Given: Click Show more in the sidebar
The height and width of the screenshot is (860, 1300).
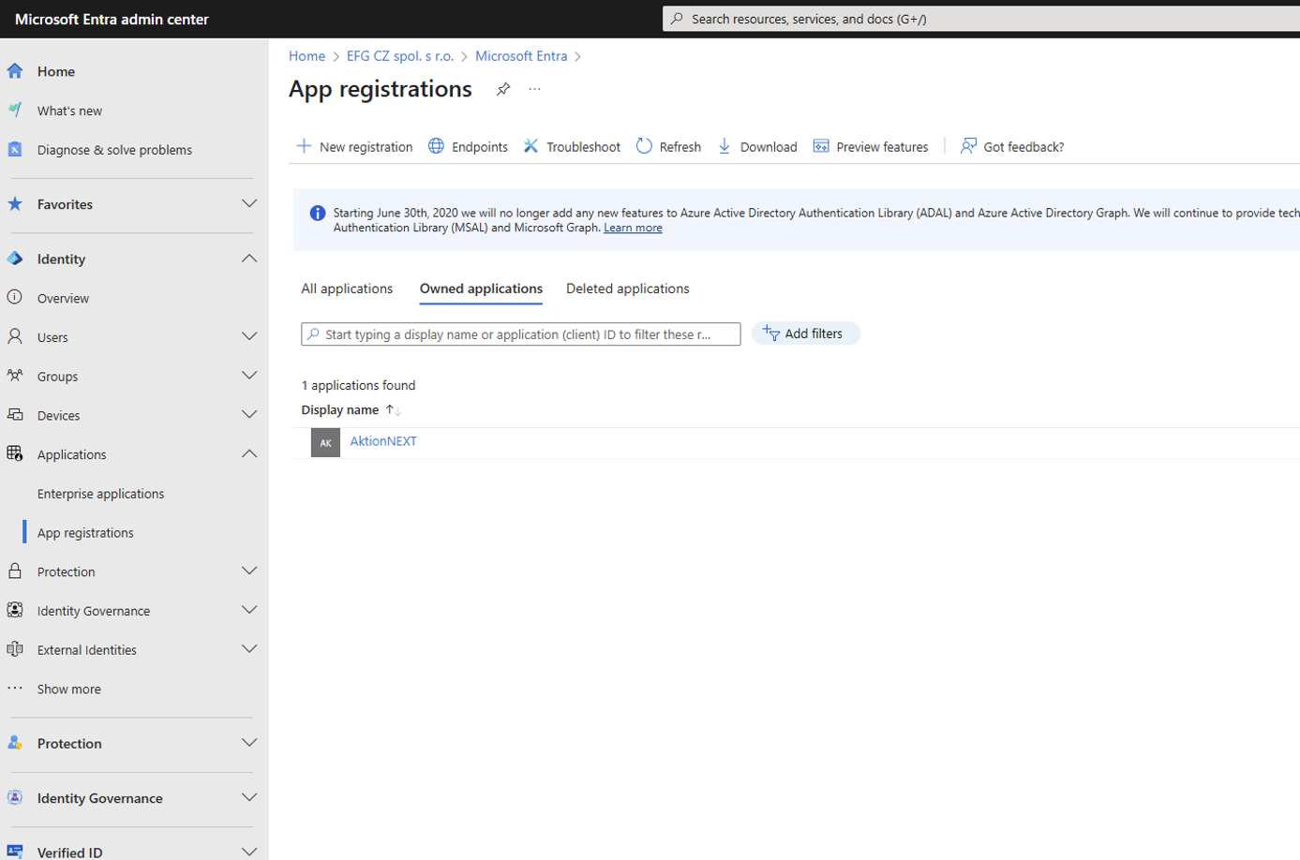Looking at the screenshot, I should (x=68, y=689).
